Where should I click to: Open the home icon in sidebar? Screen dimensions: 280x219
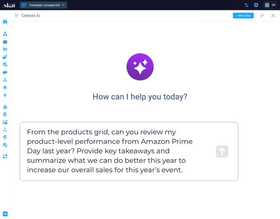5,22
